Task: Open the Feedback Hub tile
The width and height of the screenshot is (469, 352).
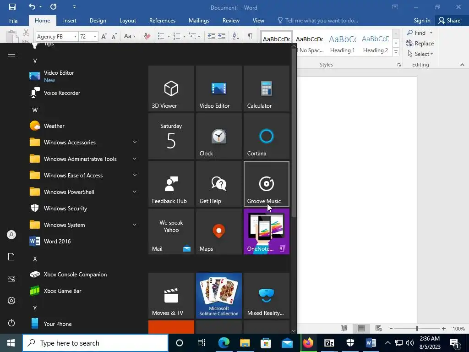Action: click(171, 184)
